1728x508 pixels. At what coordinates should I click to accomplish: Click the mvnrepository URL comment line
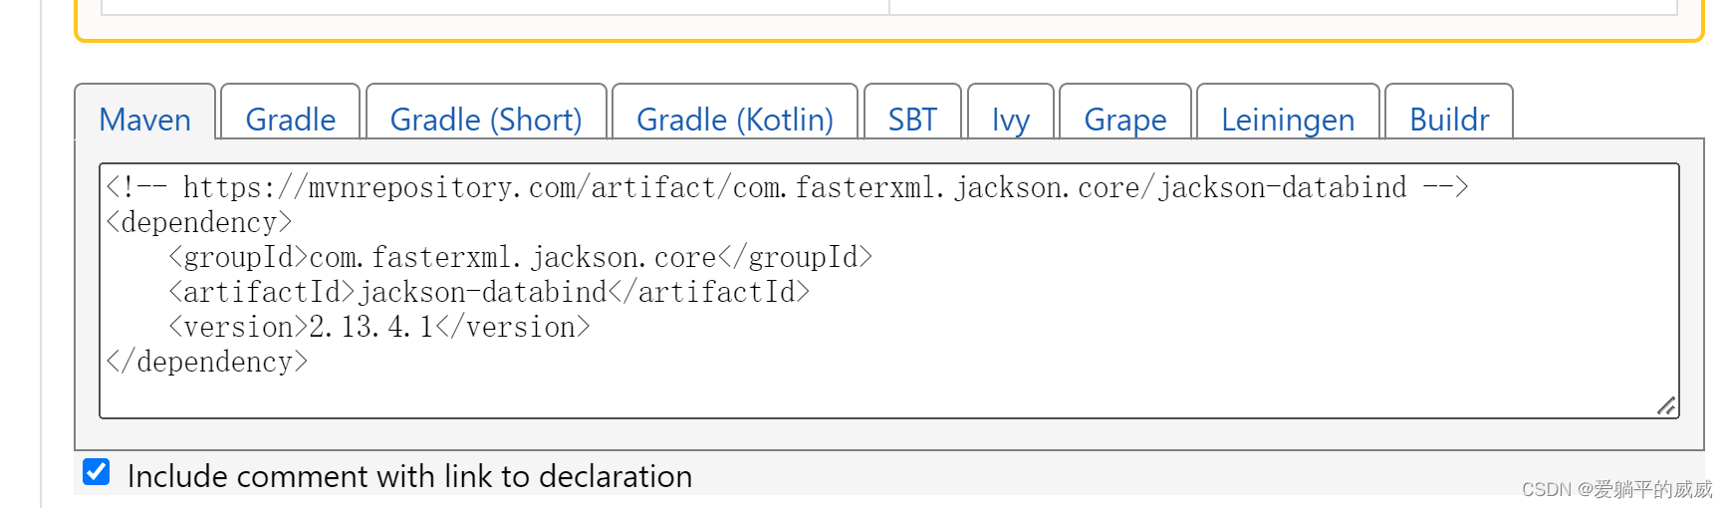(788, 187)
